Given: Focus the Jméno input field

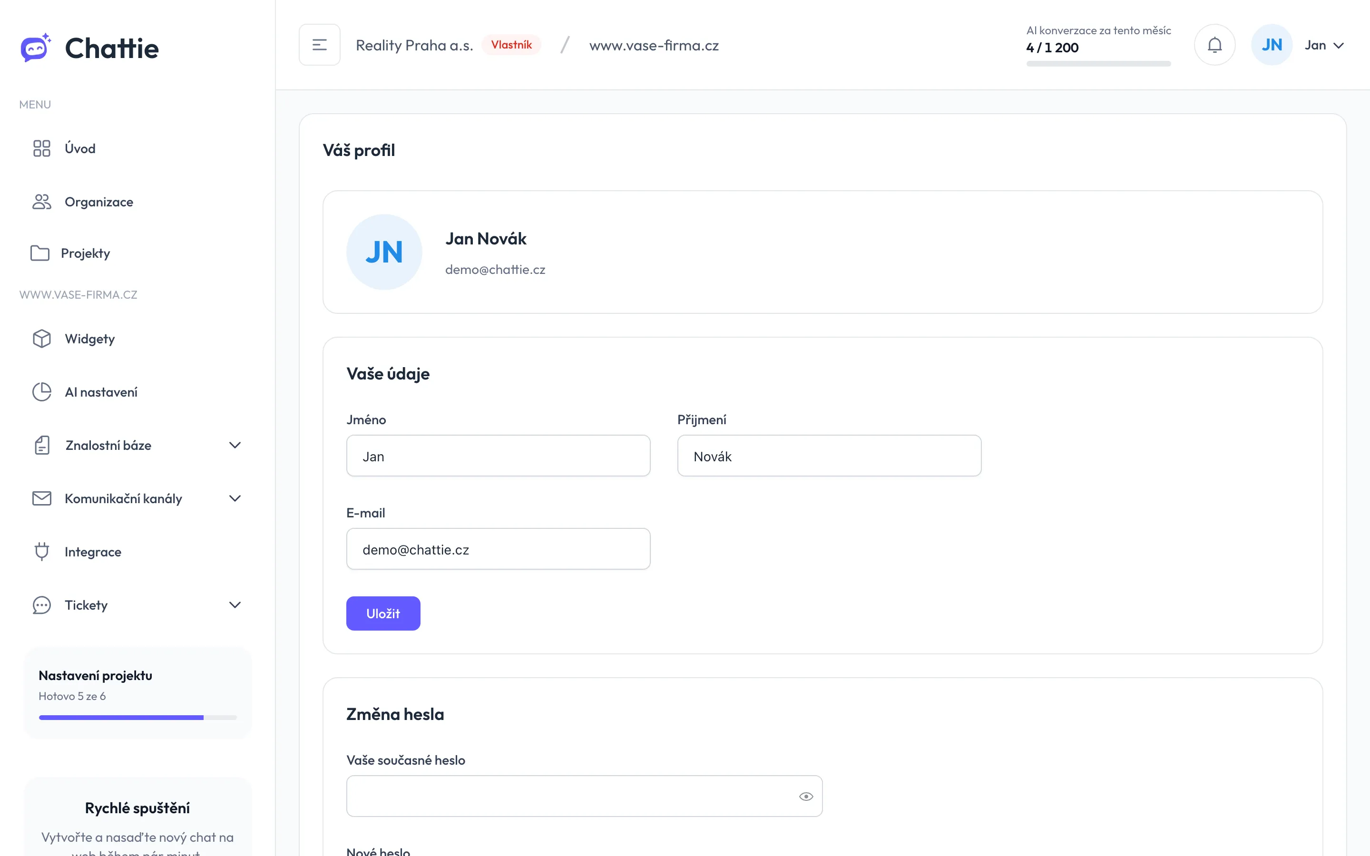Looking at the screenshot, I should (498, 456).
